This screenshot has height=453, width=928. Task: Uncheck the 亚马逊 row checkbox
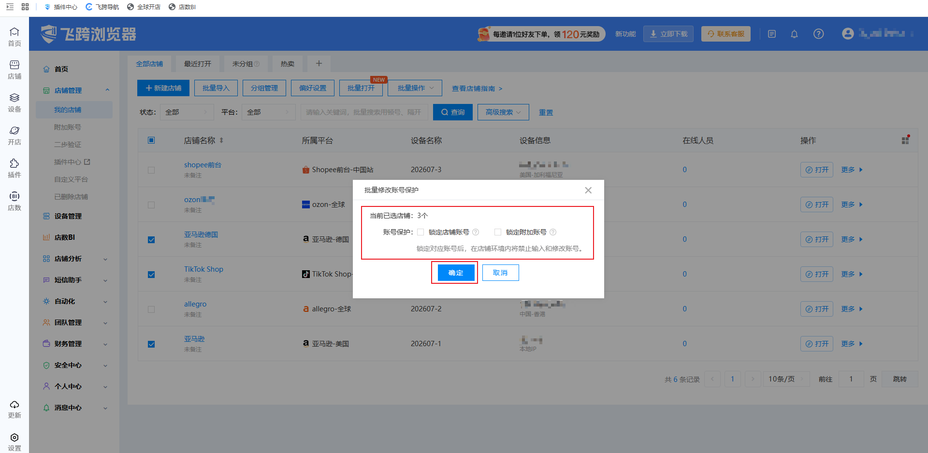pyautogui.click(x=151, y=344)
